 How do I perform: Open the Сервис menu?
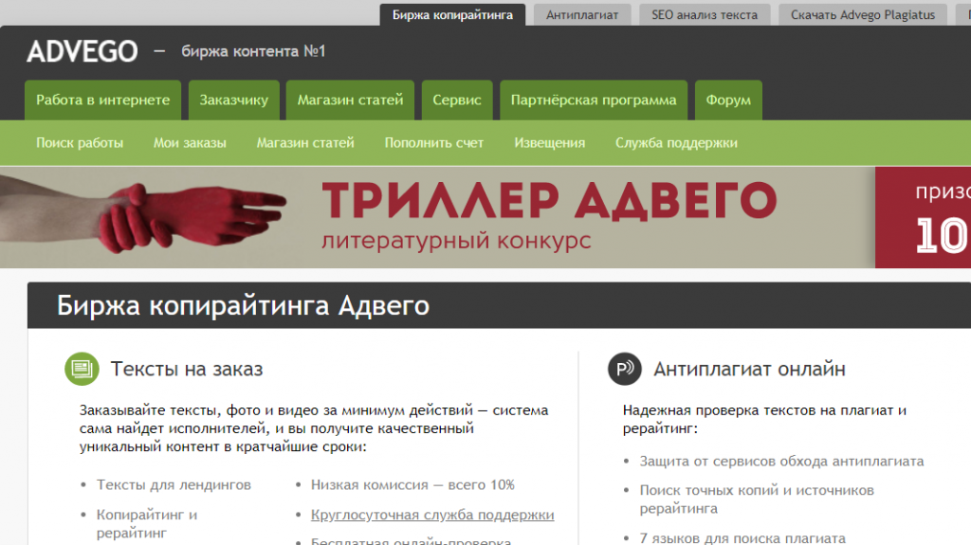457,100
